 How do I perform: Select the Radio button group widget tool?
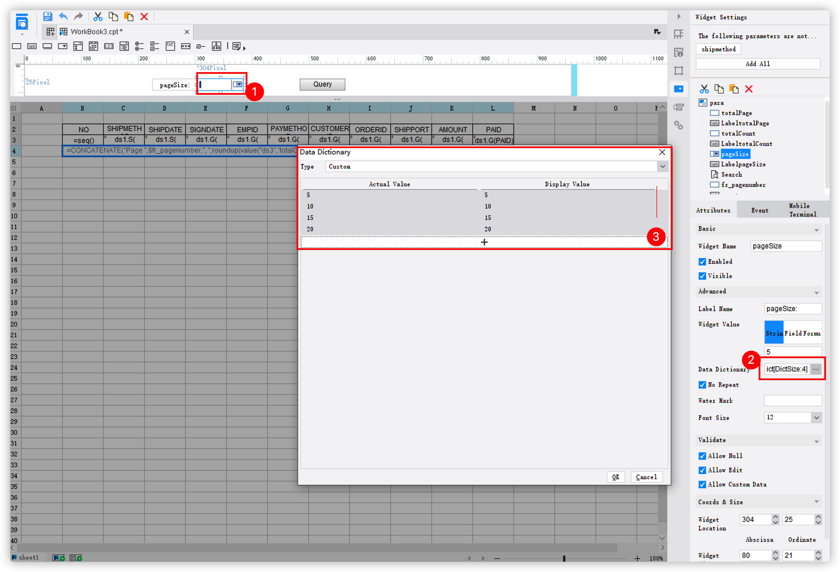139,46
